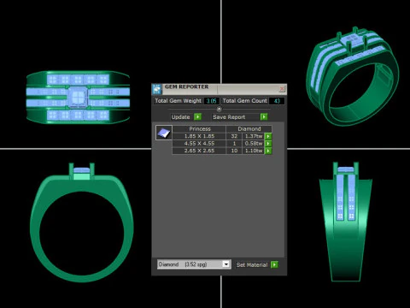Click the green Set Material arrow
The width and height of the screenshot is (410, 308).
pos(274,264)
